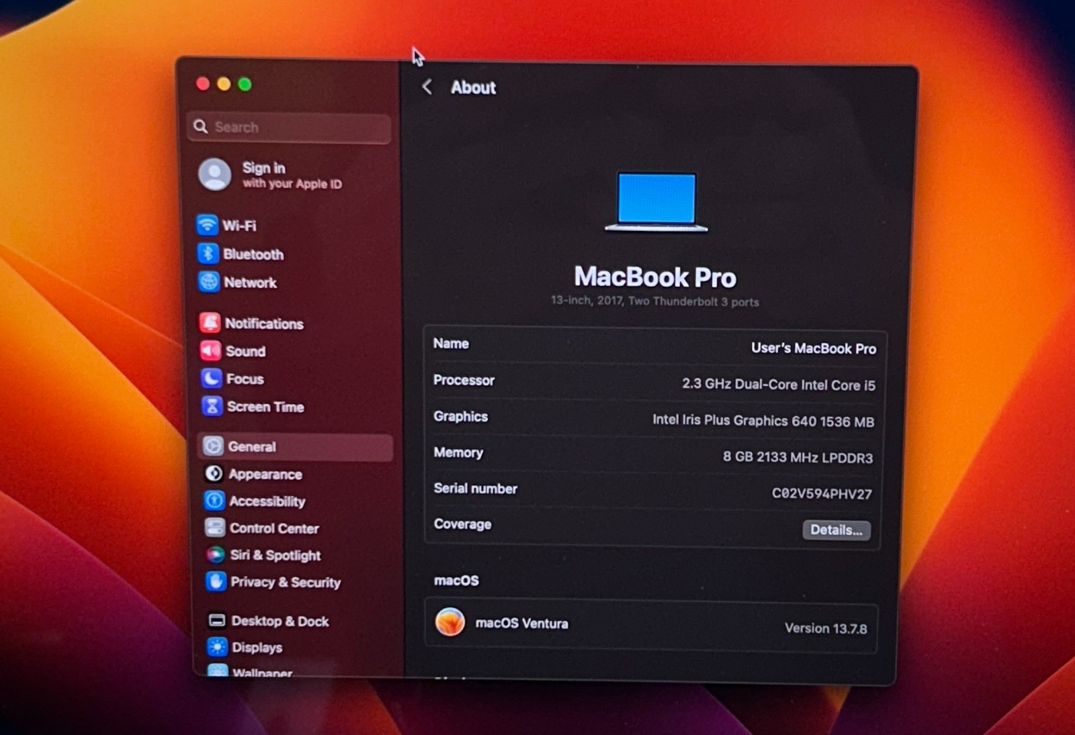This screenshot has height=735, width=1075.
Task: Open Control Center icon
Action: click(215, 528)
